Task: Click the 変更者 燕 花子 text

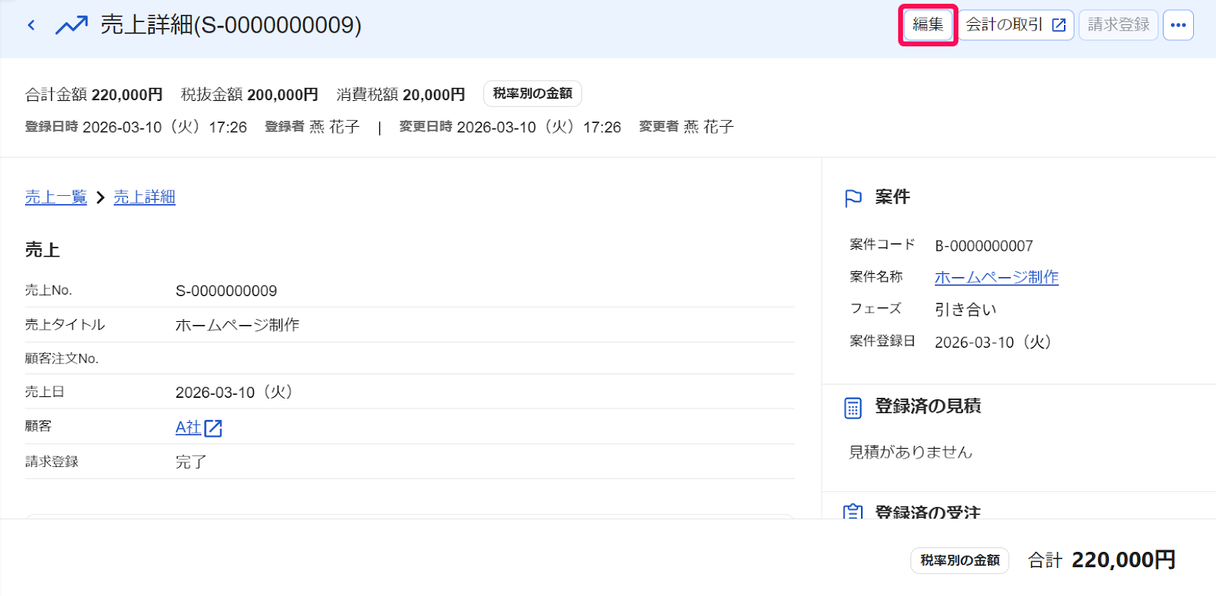Action: (x=686, y=127)
